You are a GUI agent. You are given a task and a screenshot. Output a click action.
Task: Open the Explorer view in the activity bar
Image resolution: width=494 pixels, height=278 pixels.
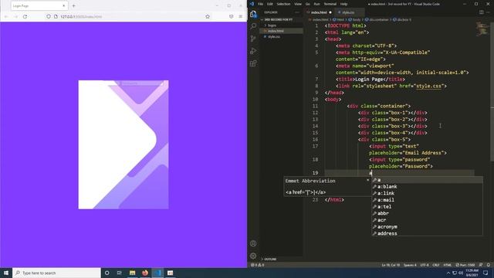253,14
